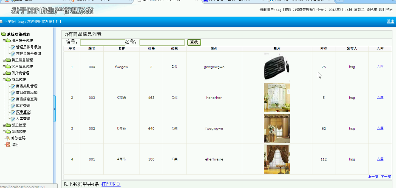Collapse the sidebar with the arrow handle
Screen dimensions: 396x188
click(54, 109)
